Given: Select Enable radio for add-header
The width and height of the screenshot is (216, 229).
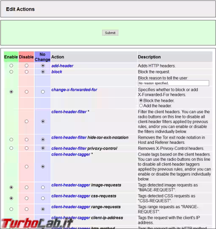Looking at the screenshot, I should pos(11,66).
